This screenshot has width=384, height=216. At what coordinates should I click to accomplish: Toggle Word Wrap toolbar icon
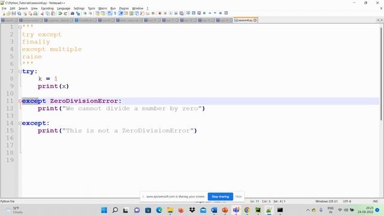[109, 13]
